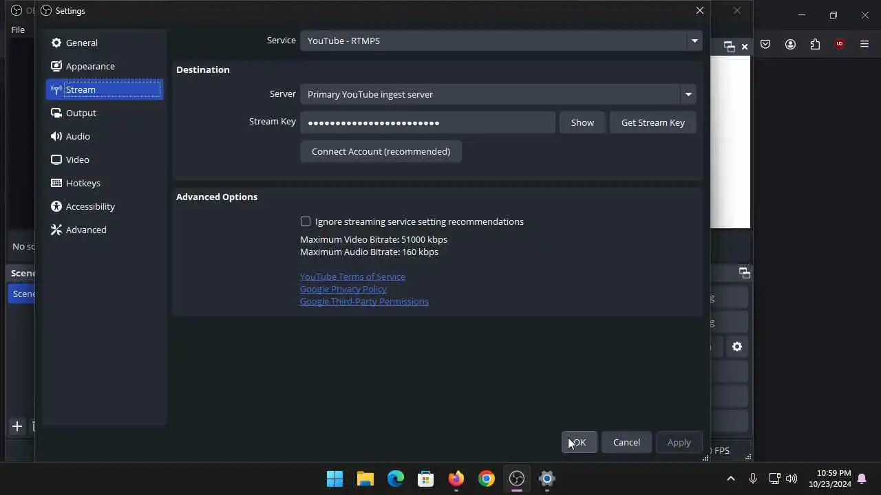This screenshot has height=495, width=881.
Task: Open Google Privacy Policy link
Action: 343,289
